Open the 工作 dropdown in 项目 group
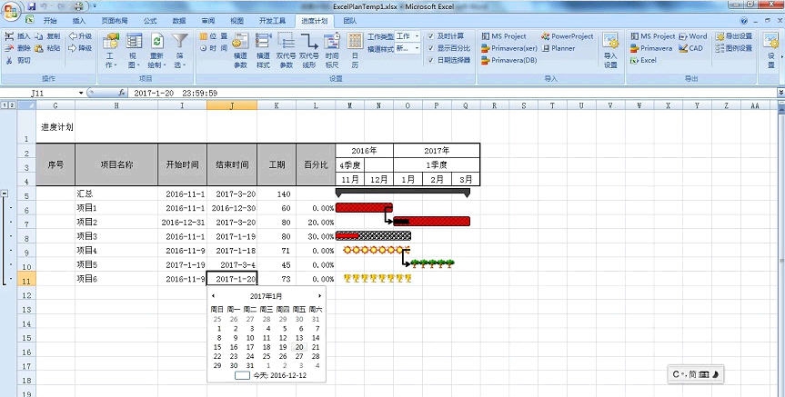The width and height of the screenshot is (785, 397). tap(111, 51)
